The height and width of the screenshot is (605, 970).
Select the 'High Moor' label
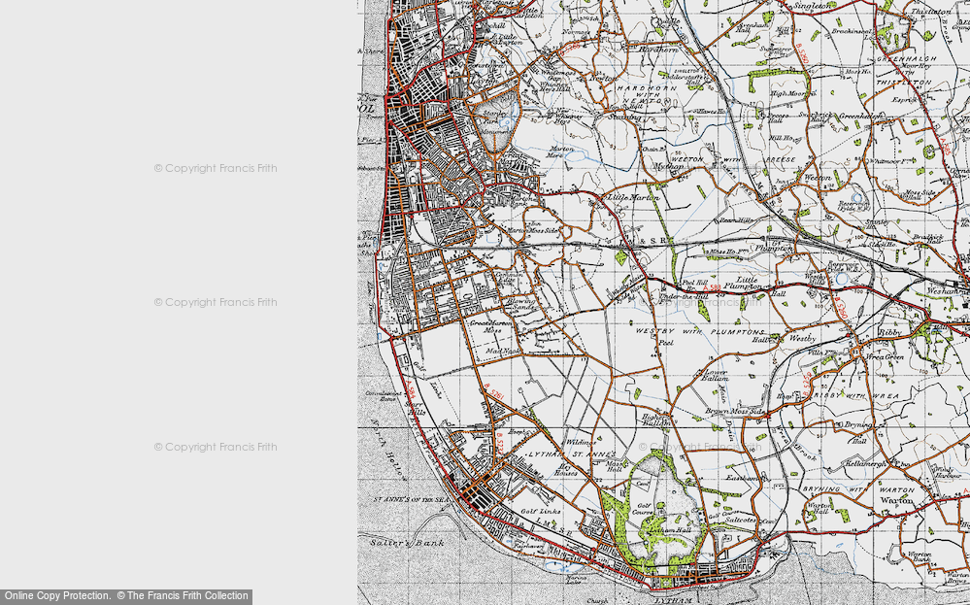(x=788, y=94)
